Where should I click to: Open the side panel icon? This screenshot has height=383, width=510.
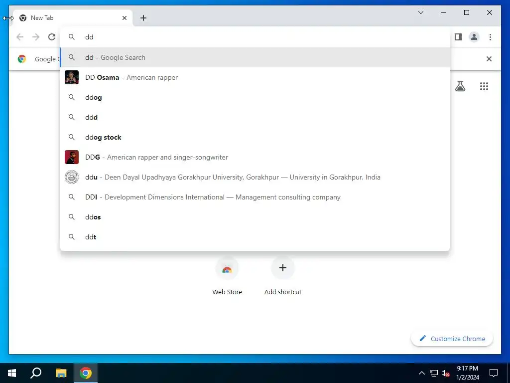click(458, 37)
